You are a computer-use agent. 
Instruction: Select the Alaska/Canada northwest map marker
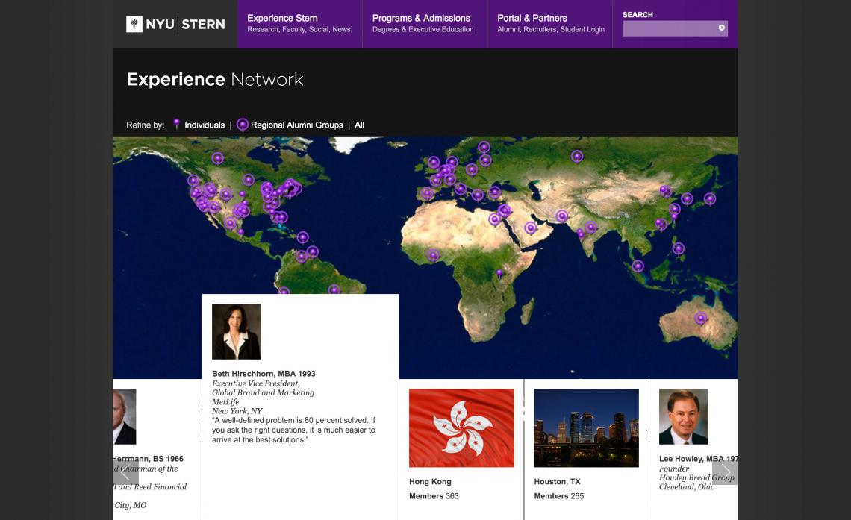(218, 157)
